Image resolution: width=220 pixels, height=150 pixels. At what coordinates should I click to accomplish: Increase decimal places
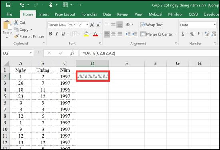207,34
